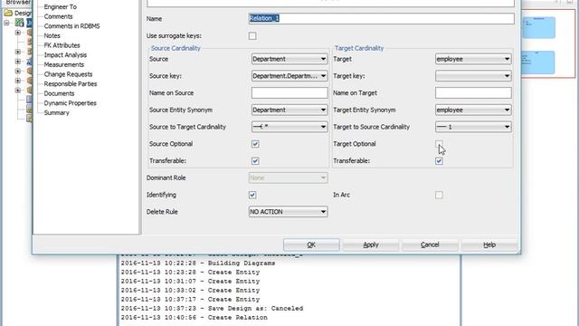The height and width of the screenshot is (326, 579).
Task: Click the Designs folder icon in Browser
Action: 8,13
